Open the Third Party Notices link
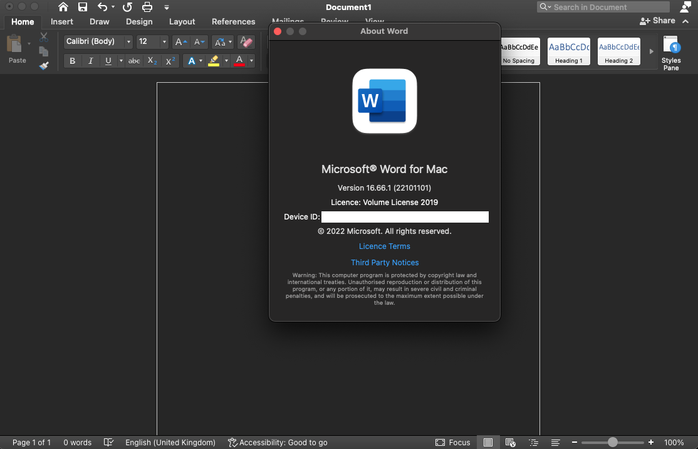The image size is (698, 449). (385, 262)
